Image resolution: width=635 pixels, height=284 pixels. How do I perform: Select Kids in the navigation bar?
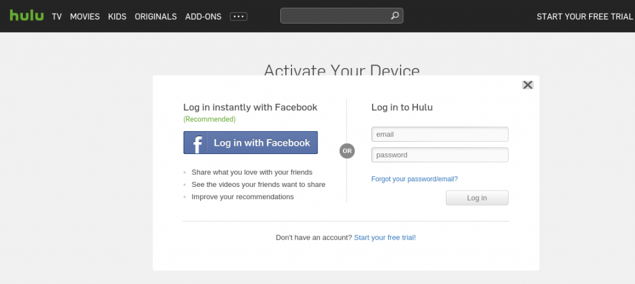pos(117,17)
